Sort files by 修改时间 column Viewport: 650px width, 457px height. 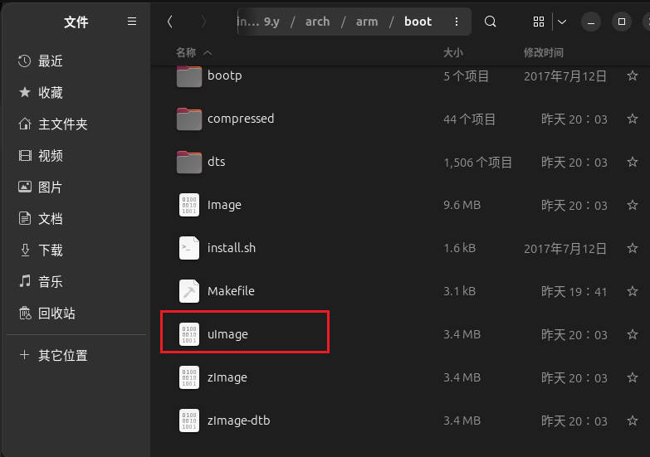(544, 52)
